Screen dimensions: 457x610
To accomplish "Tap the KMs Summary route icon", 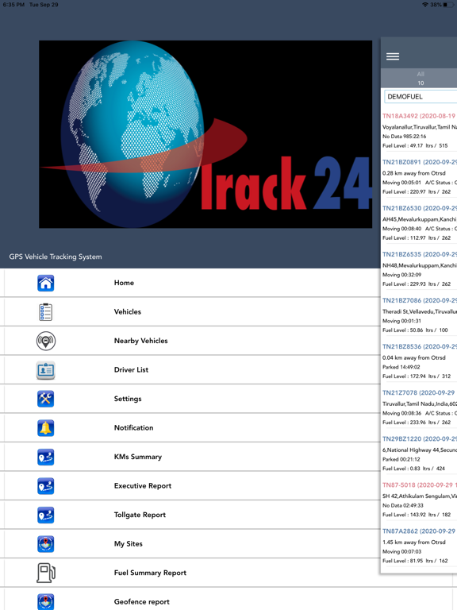I will 45,457.
